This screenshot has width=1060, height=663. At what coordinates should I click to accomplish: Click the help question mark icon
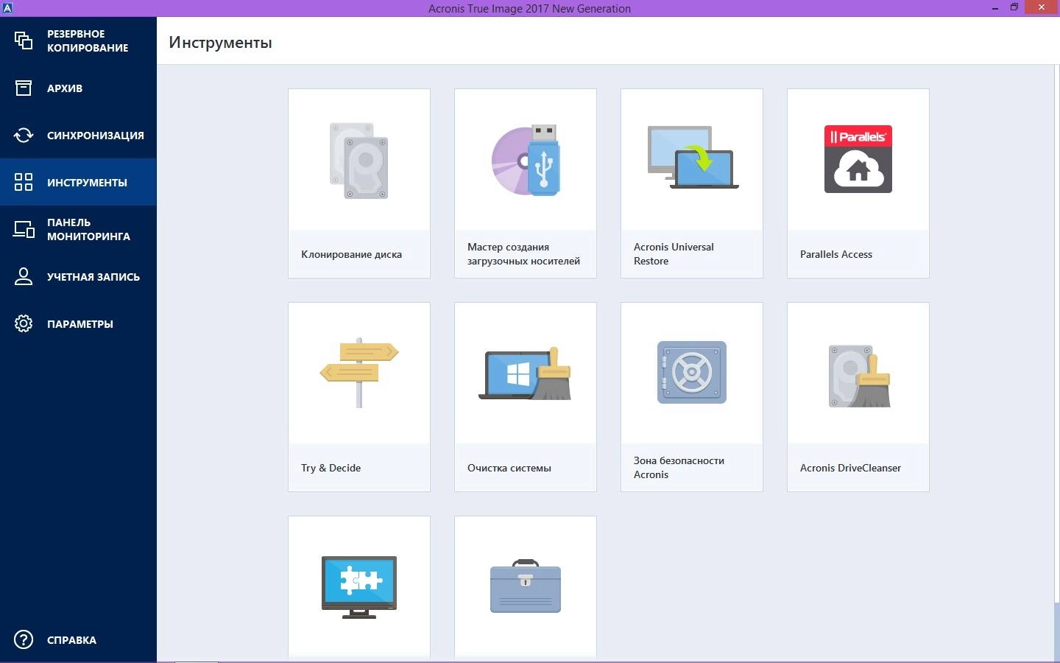[24, 639]
